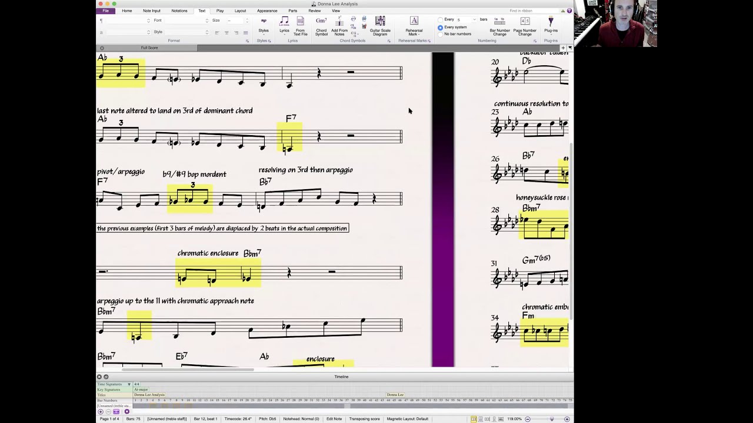Click the Find in ribbon search field

click(x=534, y=11)
